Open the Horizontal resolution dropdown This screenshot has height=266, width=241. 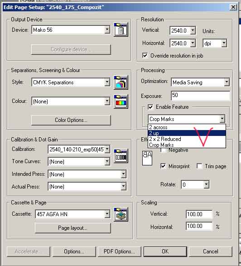click(193, 43)
